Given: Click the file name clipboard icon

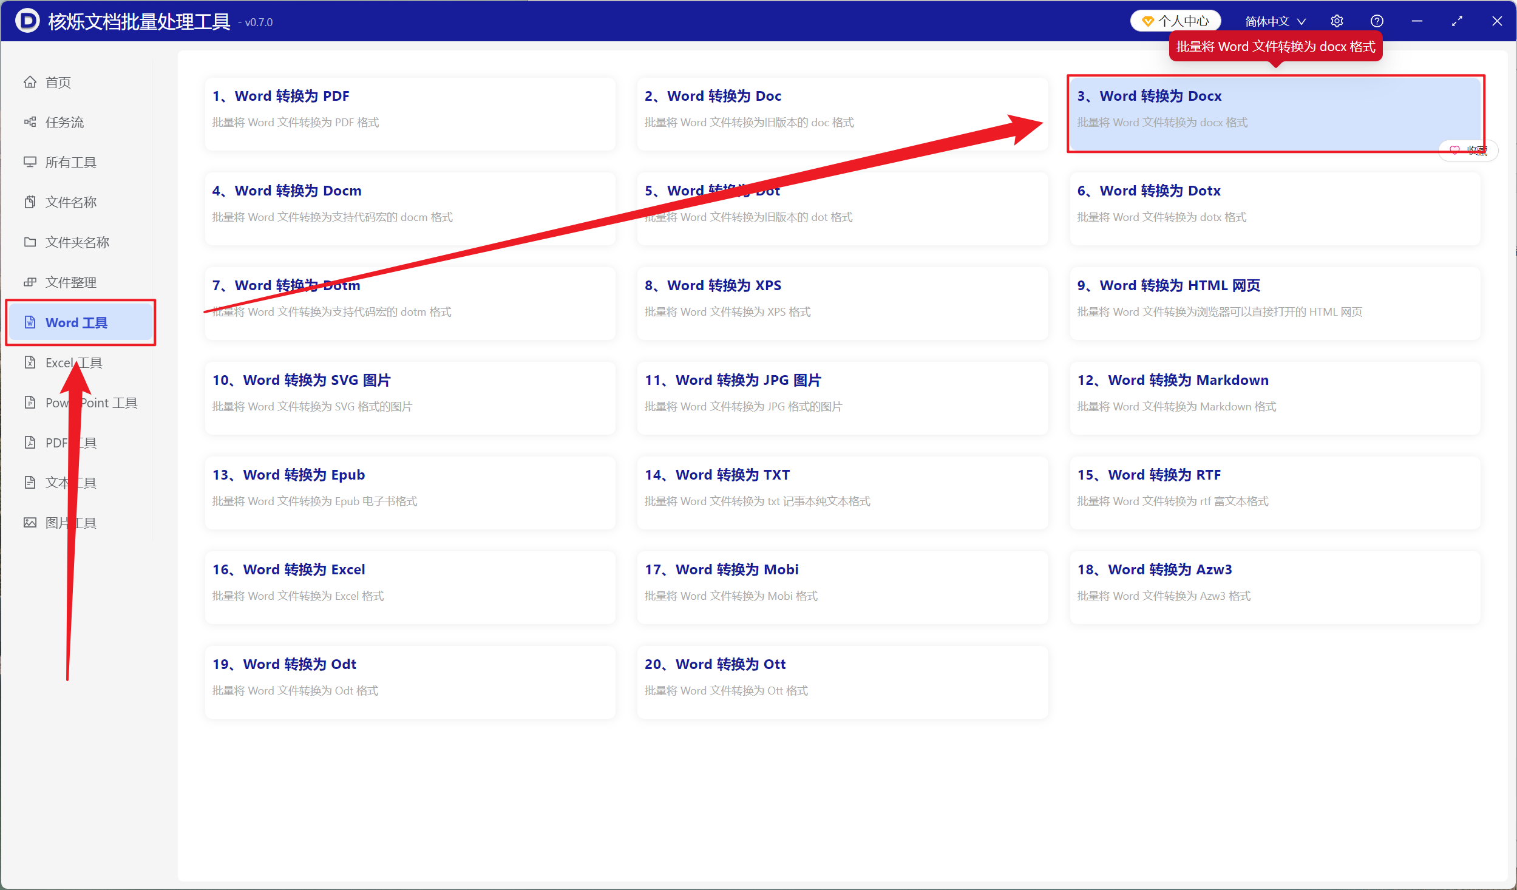Looking at the screenshot, I should (30, 202).
